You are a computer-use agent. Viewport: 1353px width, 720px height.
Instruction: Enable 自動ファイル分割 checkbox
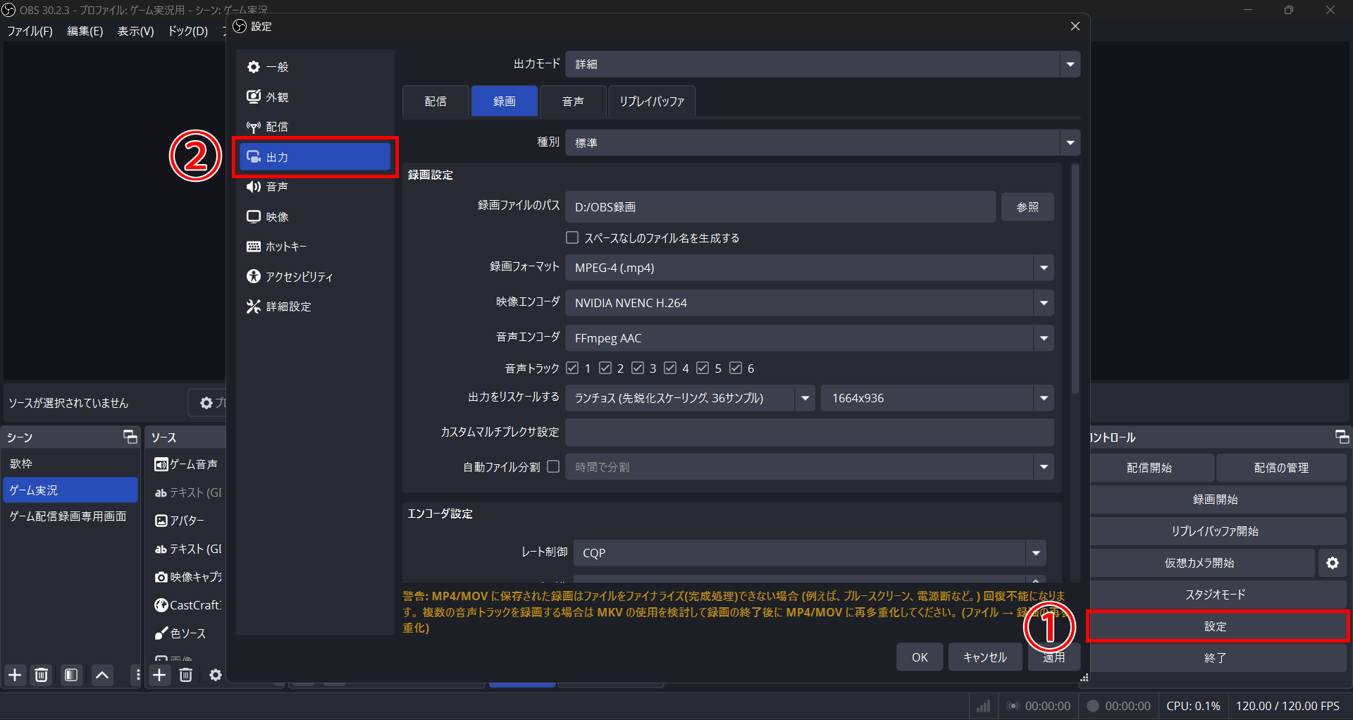(x=553, y=466)
